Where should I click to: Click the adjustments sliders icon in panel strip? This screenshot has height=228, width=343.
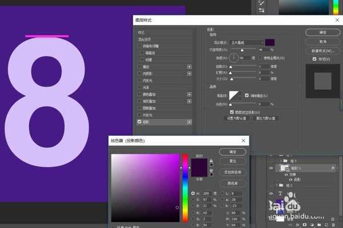point(262,11)
